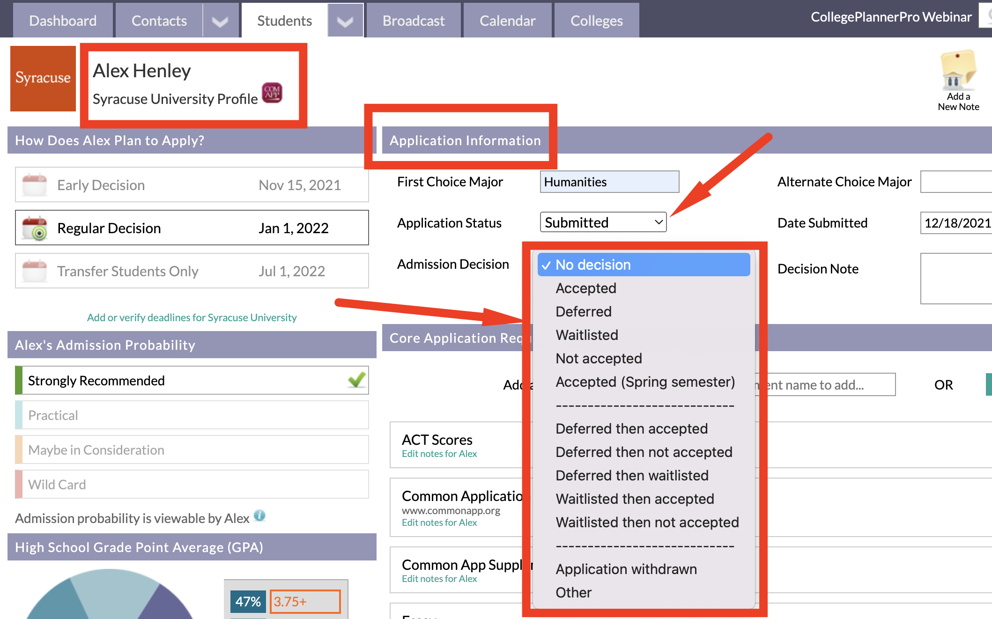
Task: Select the Early Decision deadline row
Action: tap(192, 185)
